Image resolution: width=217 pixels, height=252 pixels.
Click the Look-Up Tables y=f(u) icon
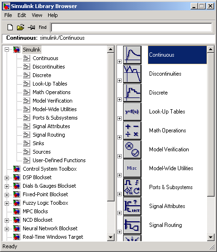click(x=132, y=112)
